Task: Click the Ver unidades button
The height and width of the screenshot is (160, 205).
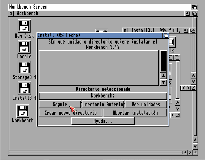Action: click(146, 104)
